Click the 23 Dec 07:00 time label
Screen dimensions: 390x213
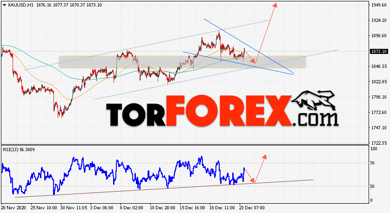point(252,207)
